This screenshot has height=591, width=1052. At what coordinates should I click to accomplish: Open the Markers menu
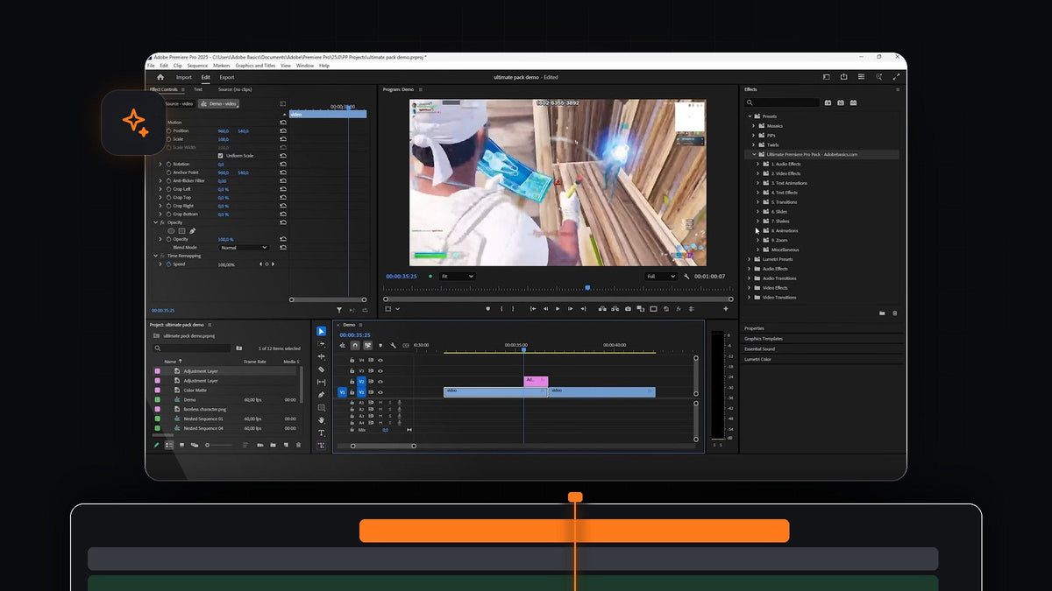pos(221,66)
